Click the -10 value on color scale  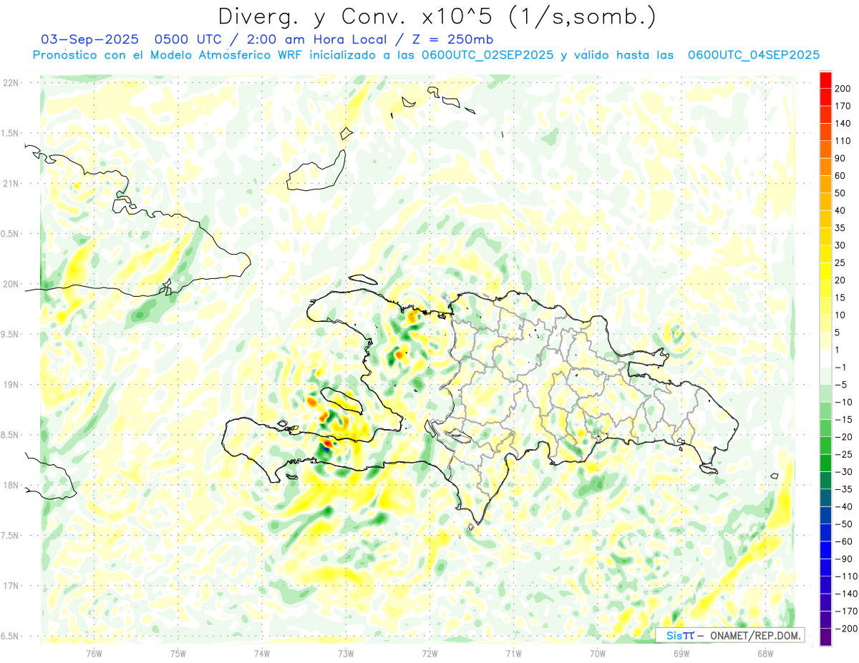tap(843, 402)
